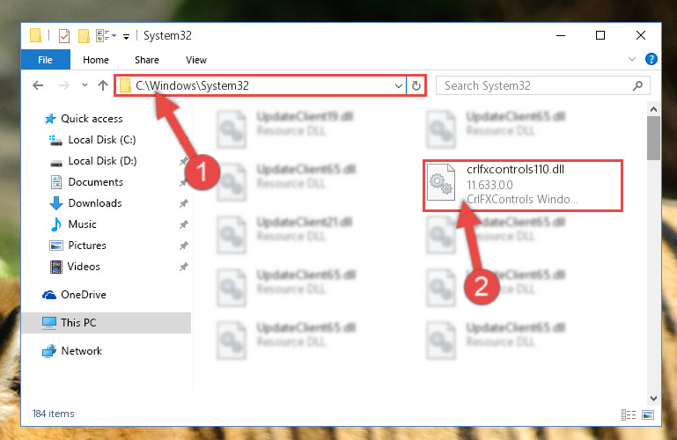Click the vertical scrollbar down arrow

(x=654, y=398)
